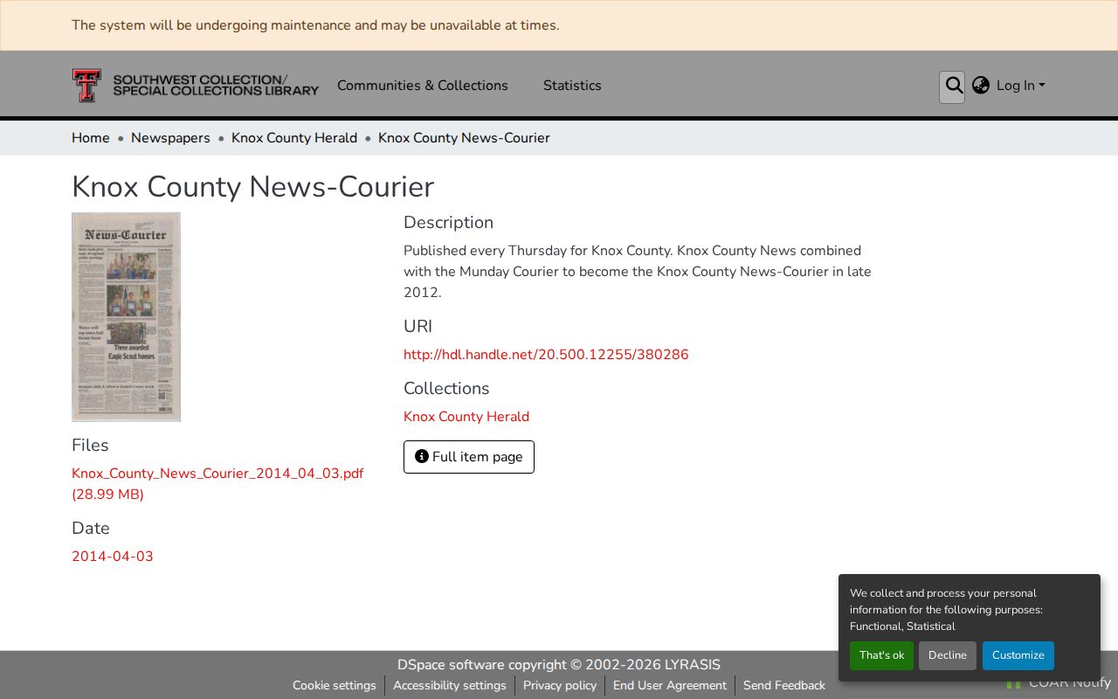Open the LYRASIS footer link

[693, 665]
